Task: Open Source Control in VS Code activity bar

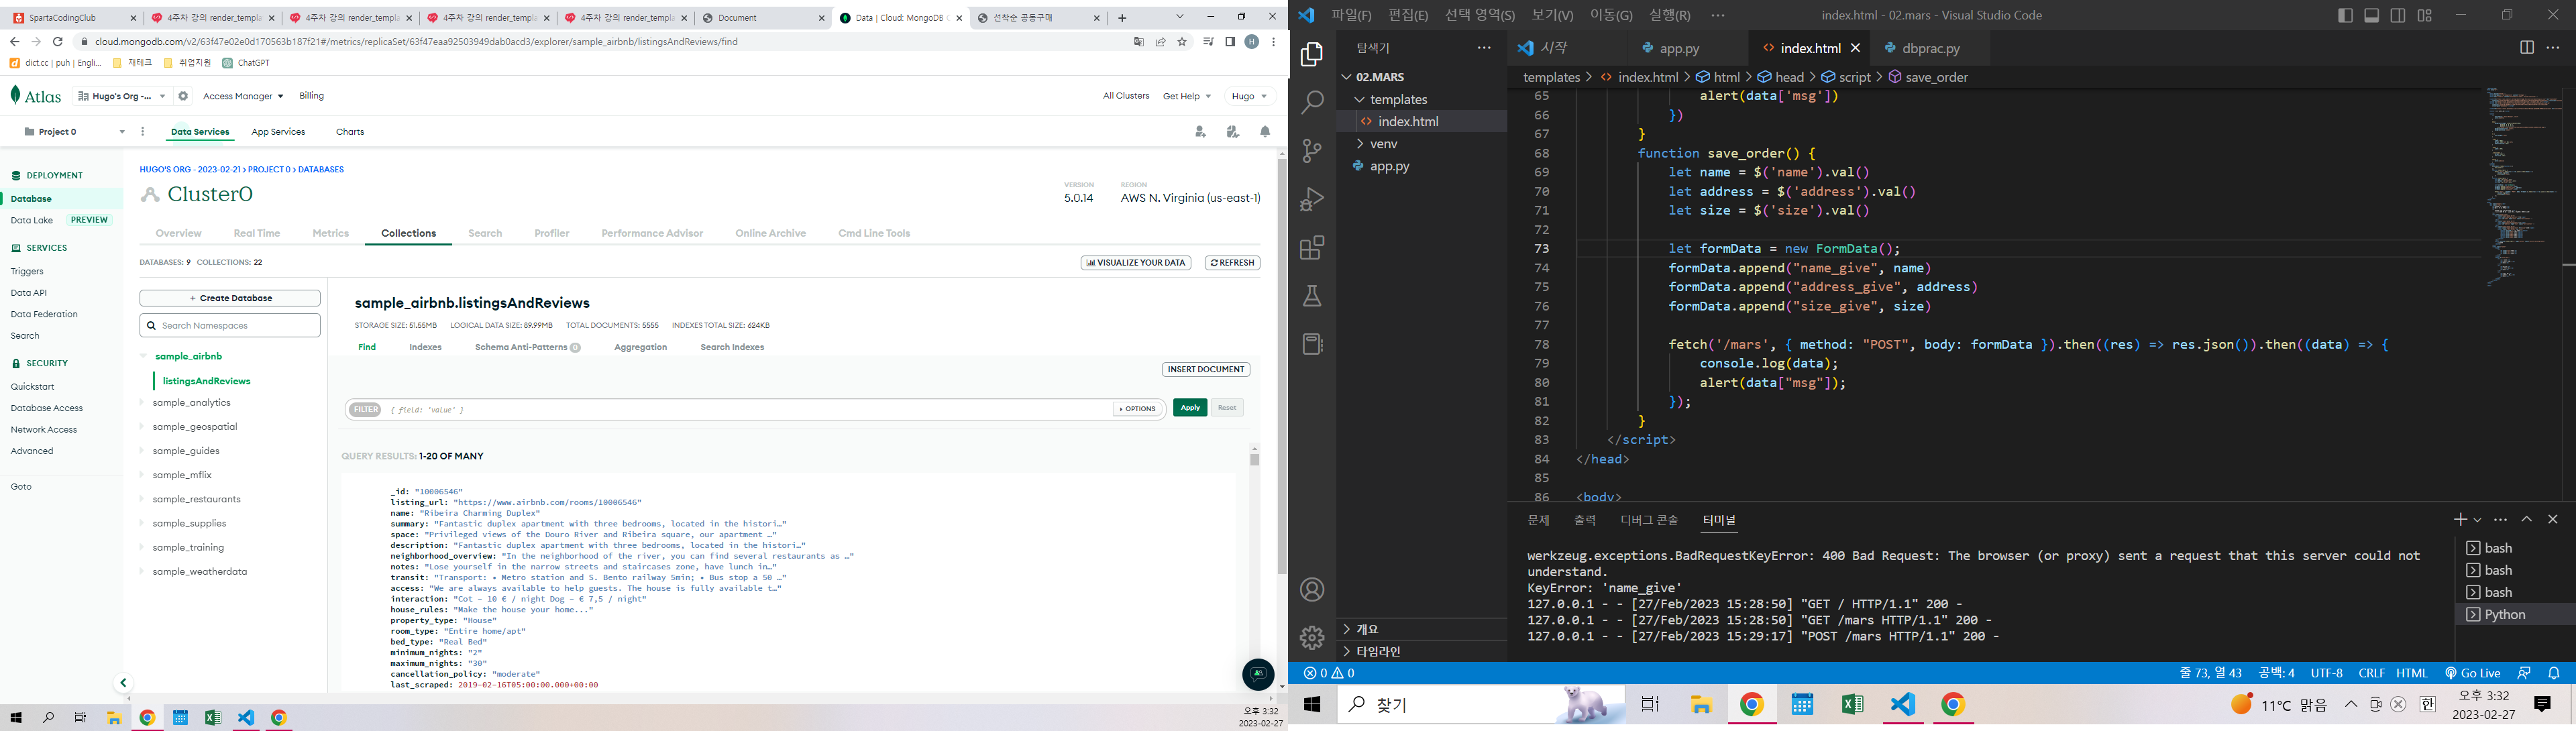Action: tap(1312, 150)
